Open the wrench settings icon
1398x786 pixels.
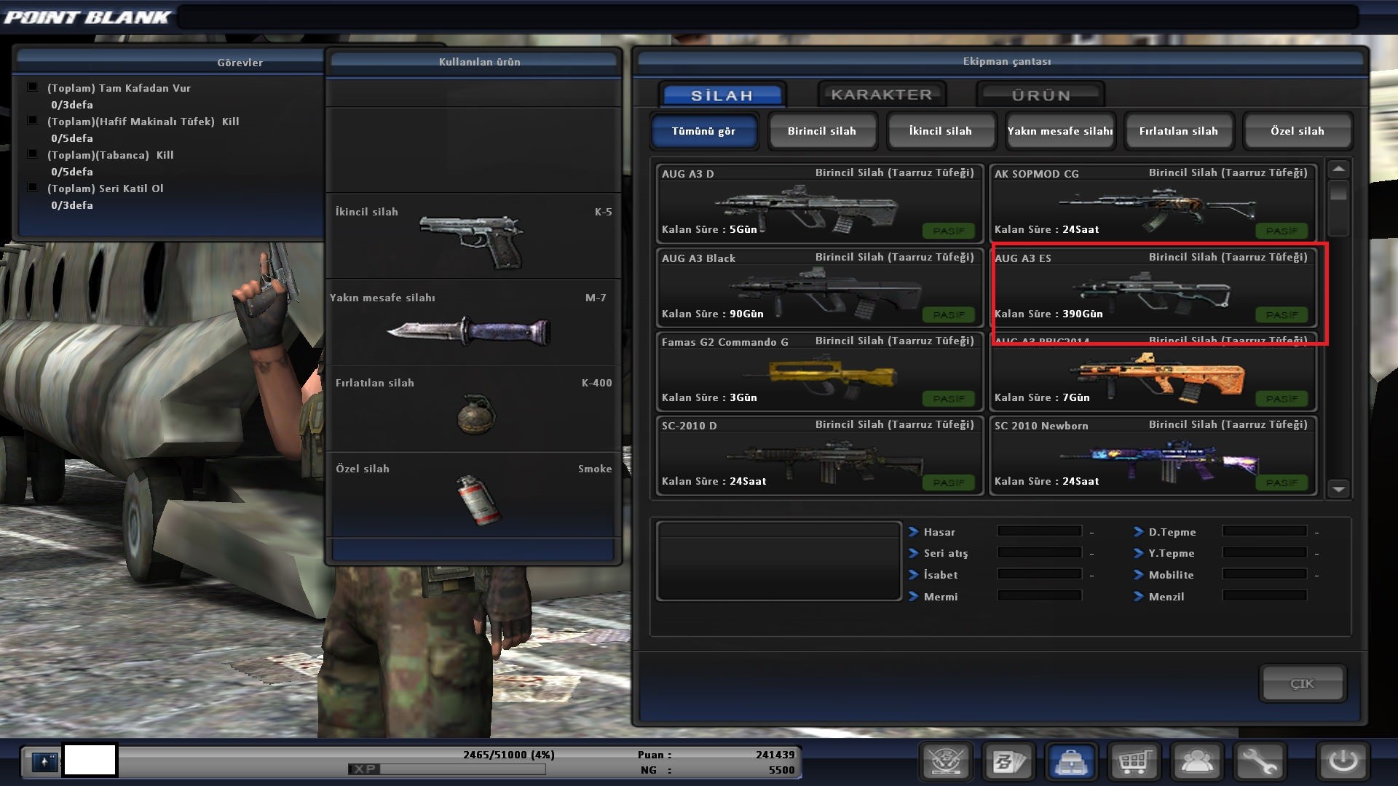(x=1259, y=762)
